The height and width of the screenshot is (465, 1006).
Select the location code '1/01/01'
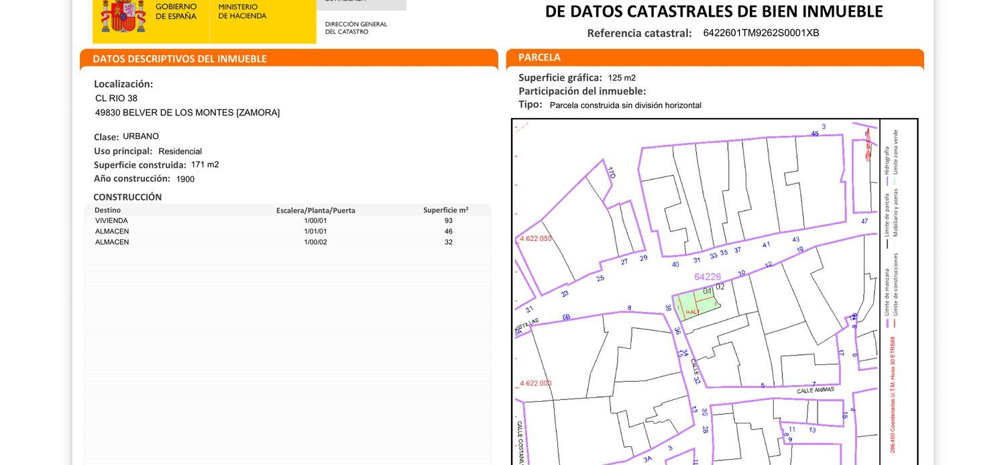click(x=315, y=231)
